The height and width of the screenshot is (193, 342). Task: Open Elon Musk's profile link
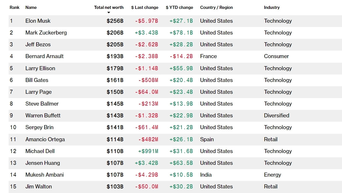click(x=38, y=21)
